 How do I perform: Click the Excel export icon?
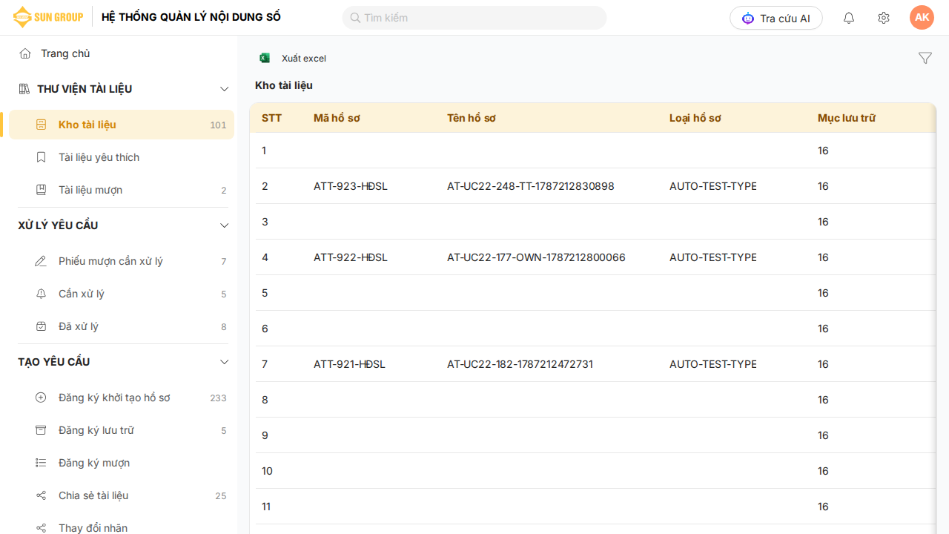(x=265, y=58)
